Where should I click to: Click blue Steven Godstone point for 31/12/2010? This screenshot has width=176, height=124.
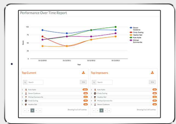point(43,30)
